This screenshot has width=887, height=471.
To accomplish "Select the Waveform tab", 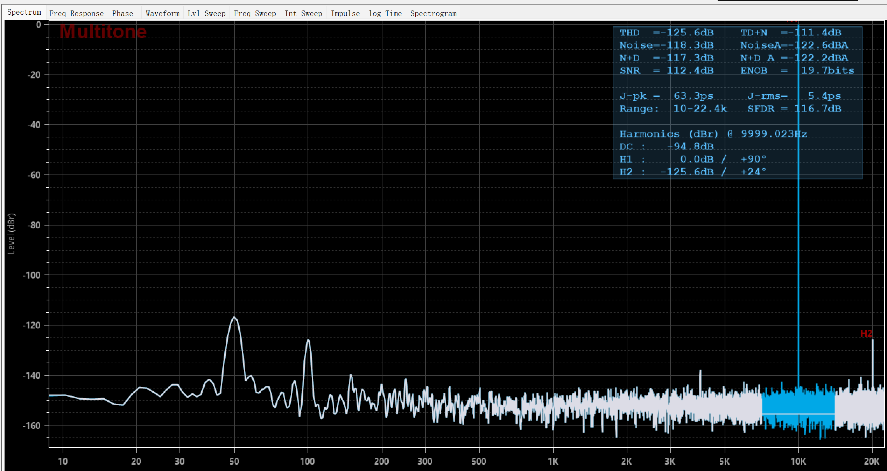I will click(162, 13).
